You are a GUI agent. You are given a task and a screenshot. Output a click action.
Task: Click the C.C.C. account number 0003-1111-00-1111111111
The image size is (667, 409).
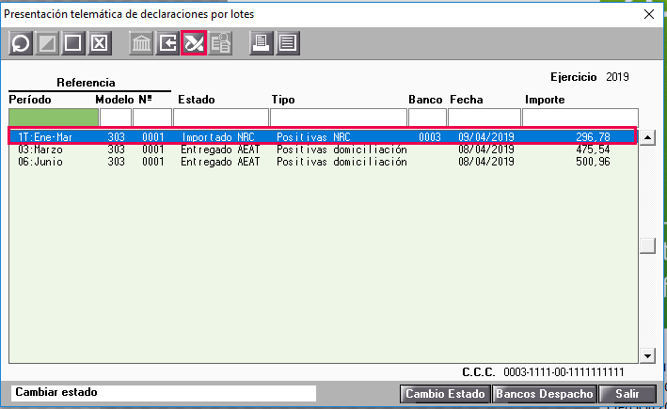click(x=564, y=372)
